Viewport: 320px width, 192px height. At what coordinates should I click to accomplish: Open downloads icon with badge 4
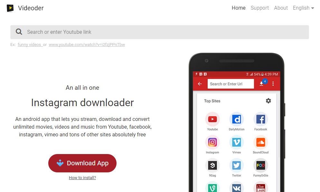tap(263, 83)
